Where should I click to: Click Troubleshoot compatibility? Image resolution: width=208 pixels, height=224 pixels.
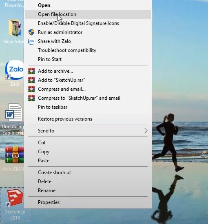[88, 50]
